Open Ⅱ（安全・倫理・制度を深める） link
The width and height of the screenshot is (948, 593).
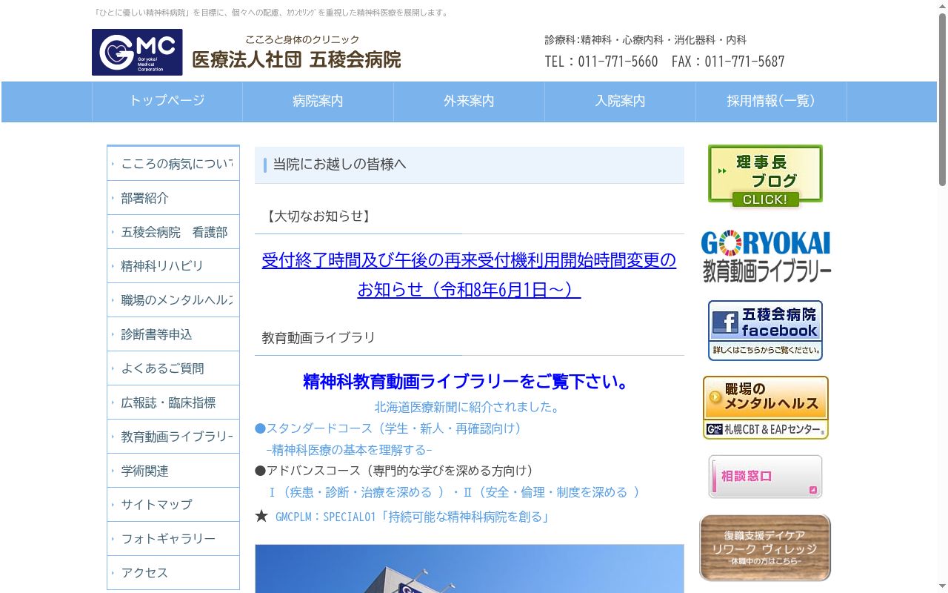(x=552, y=492)
